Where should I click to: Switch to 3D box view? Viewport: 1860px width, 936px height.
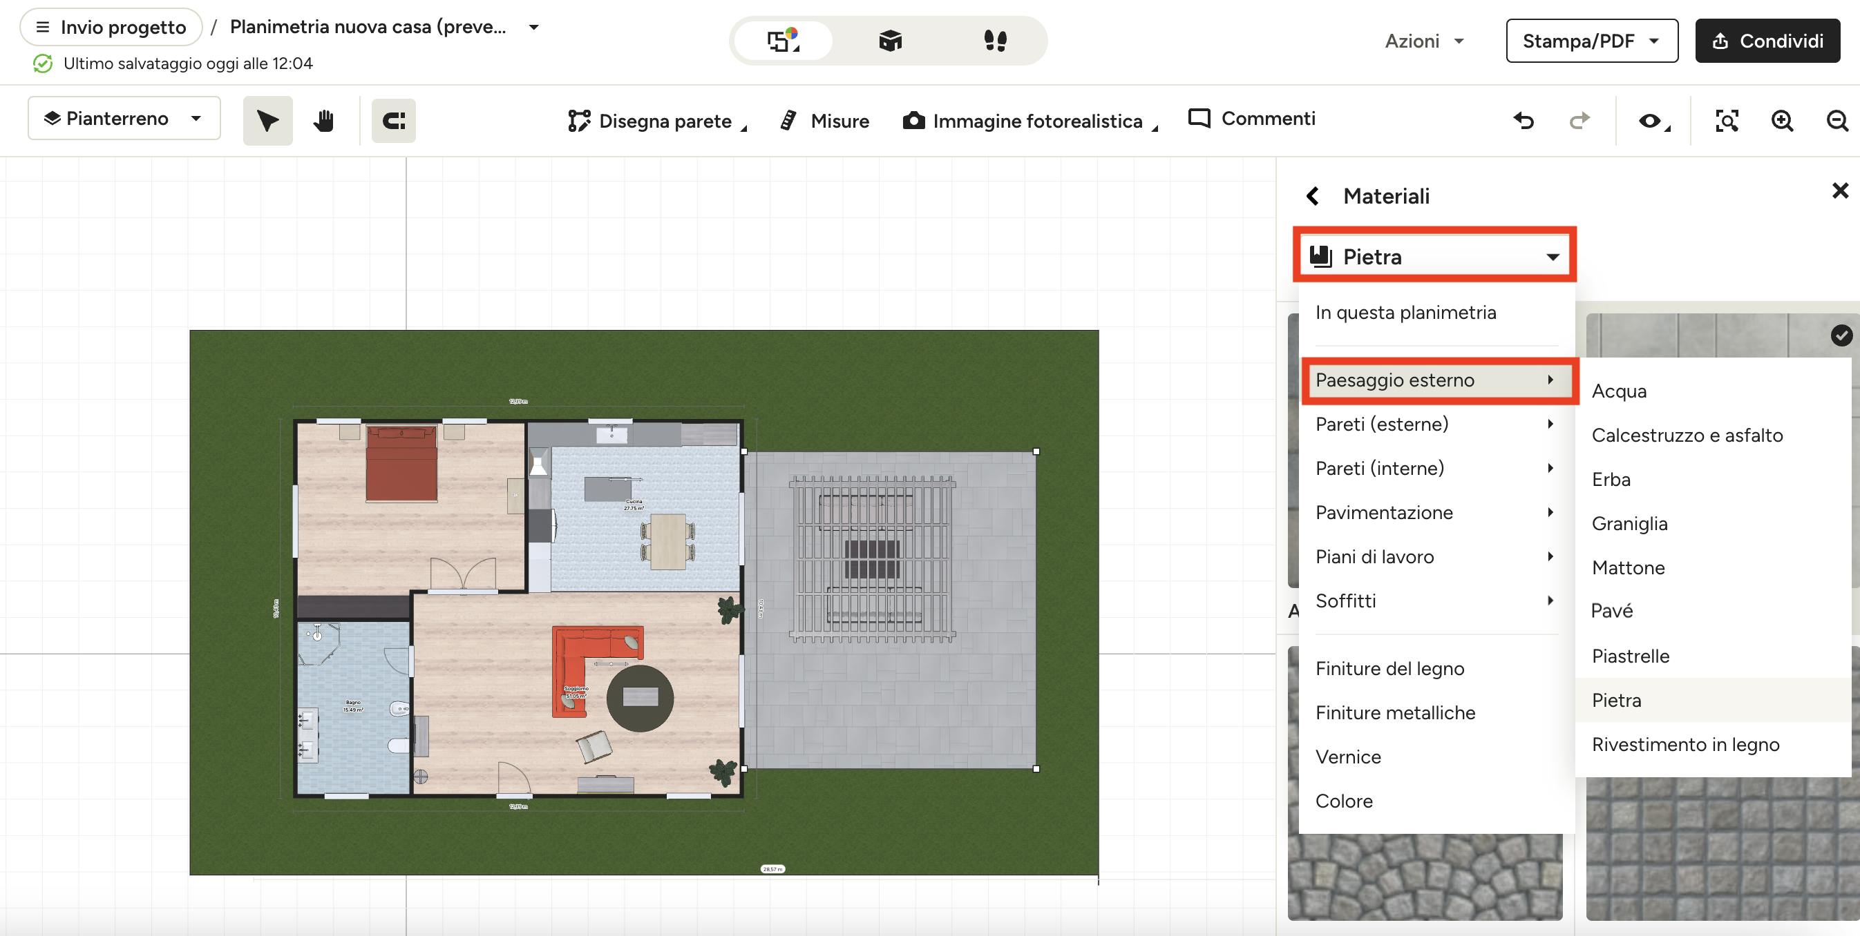tap(891, 41)
